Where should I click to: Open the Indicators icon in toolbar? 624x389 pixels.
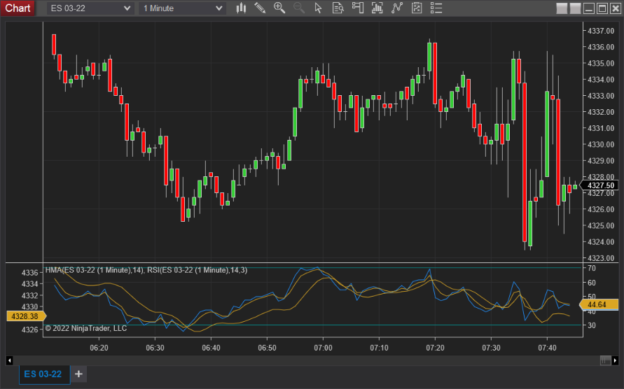click(377, 8)
